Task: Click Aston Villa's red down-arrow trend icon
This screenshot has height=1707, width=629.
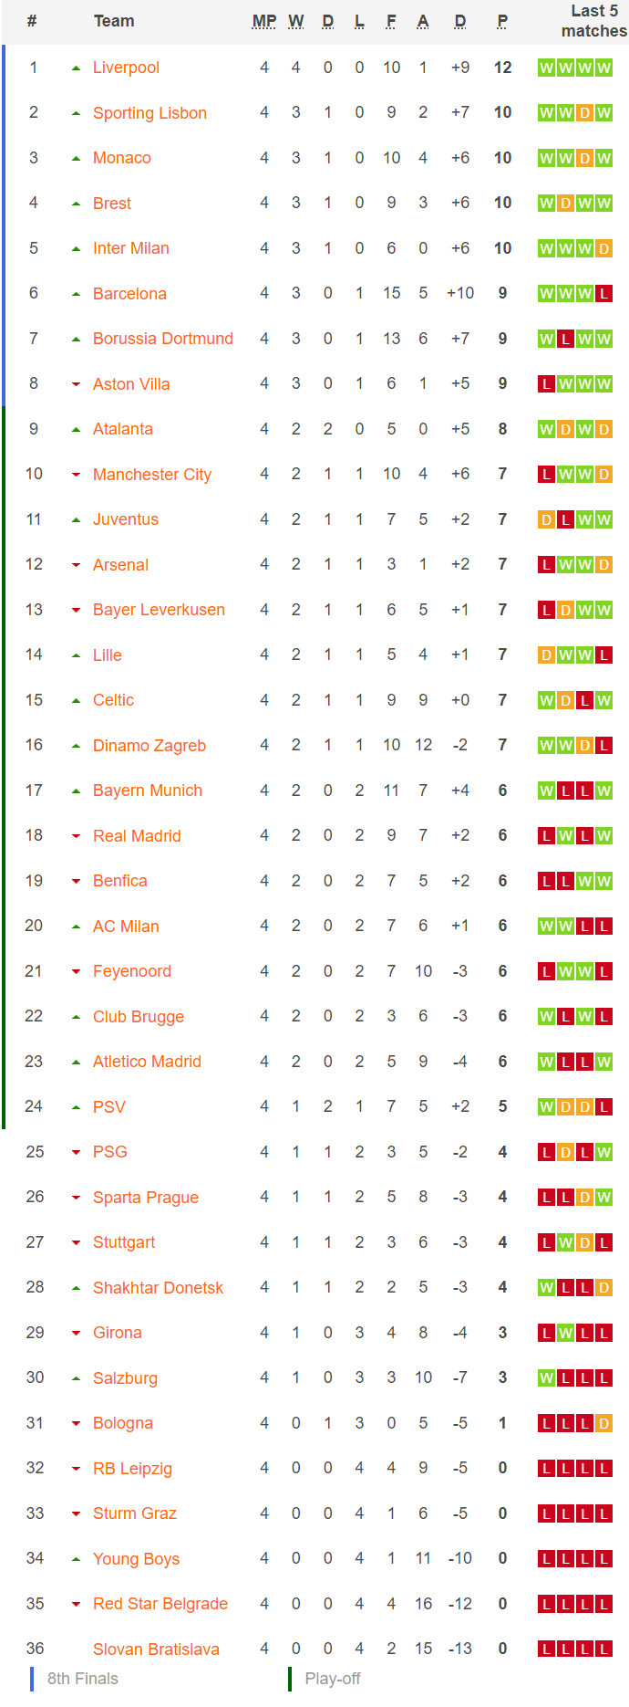Action: pyautogui.click(x=76, y=384)
